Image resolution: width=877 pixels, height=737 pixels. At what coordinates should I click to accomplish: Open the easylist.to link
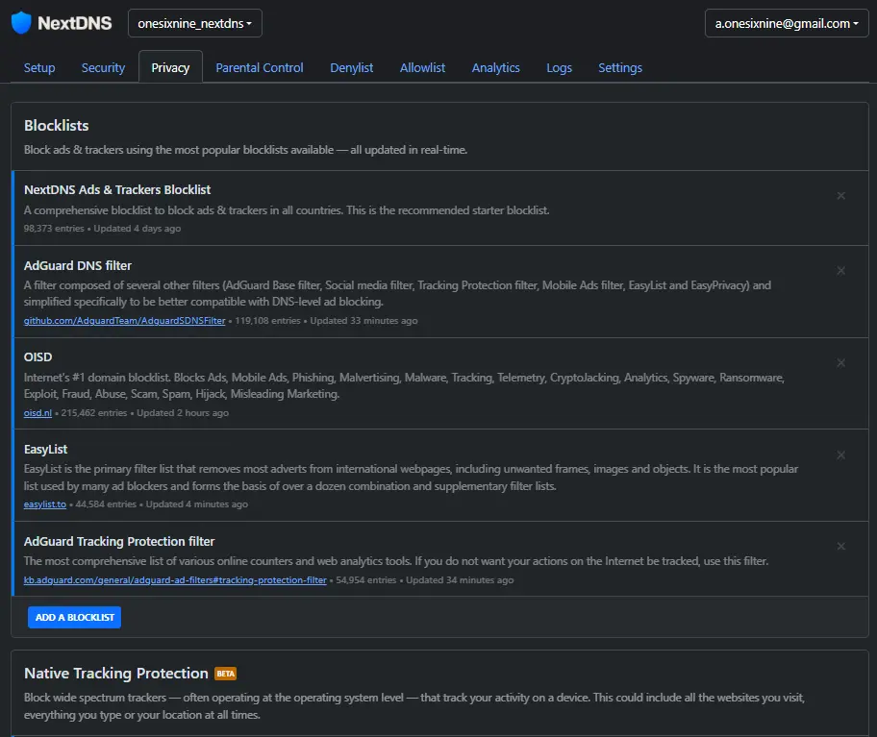tap(45, 504)
